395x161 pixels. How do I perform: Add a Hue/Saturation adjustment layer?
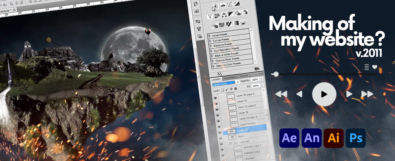pyautogui.click(x=217, y=16)
